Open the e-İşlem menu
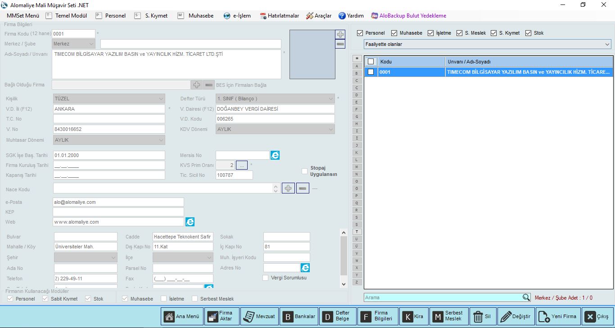 tap(237, 16)
